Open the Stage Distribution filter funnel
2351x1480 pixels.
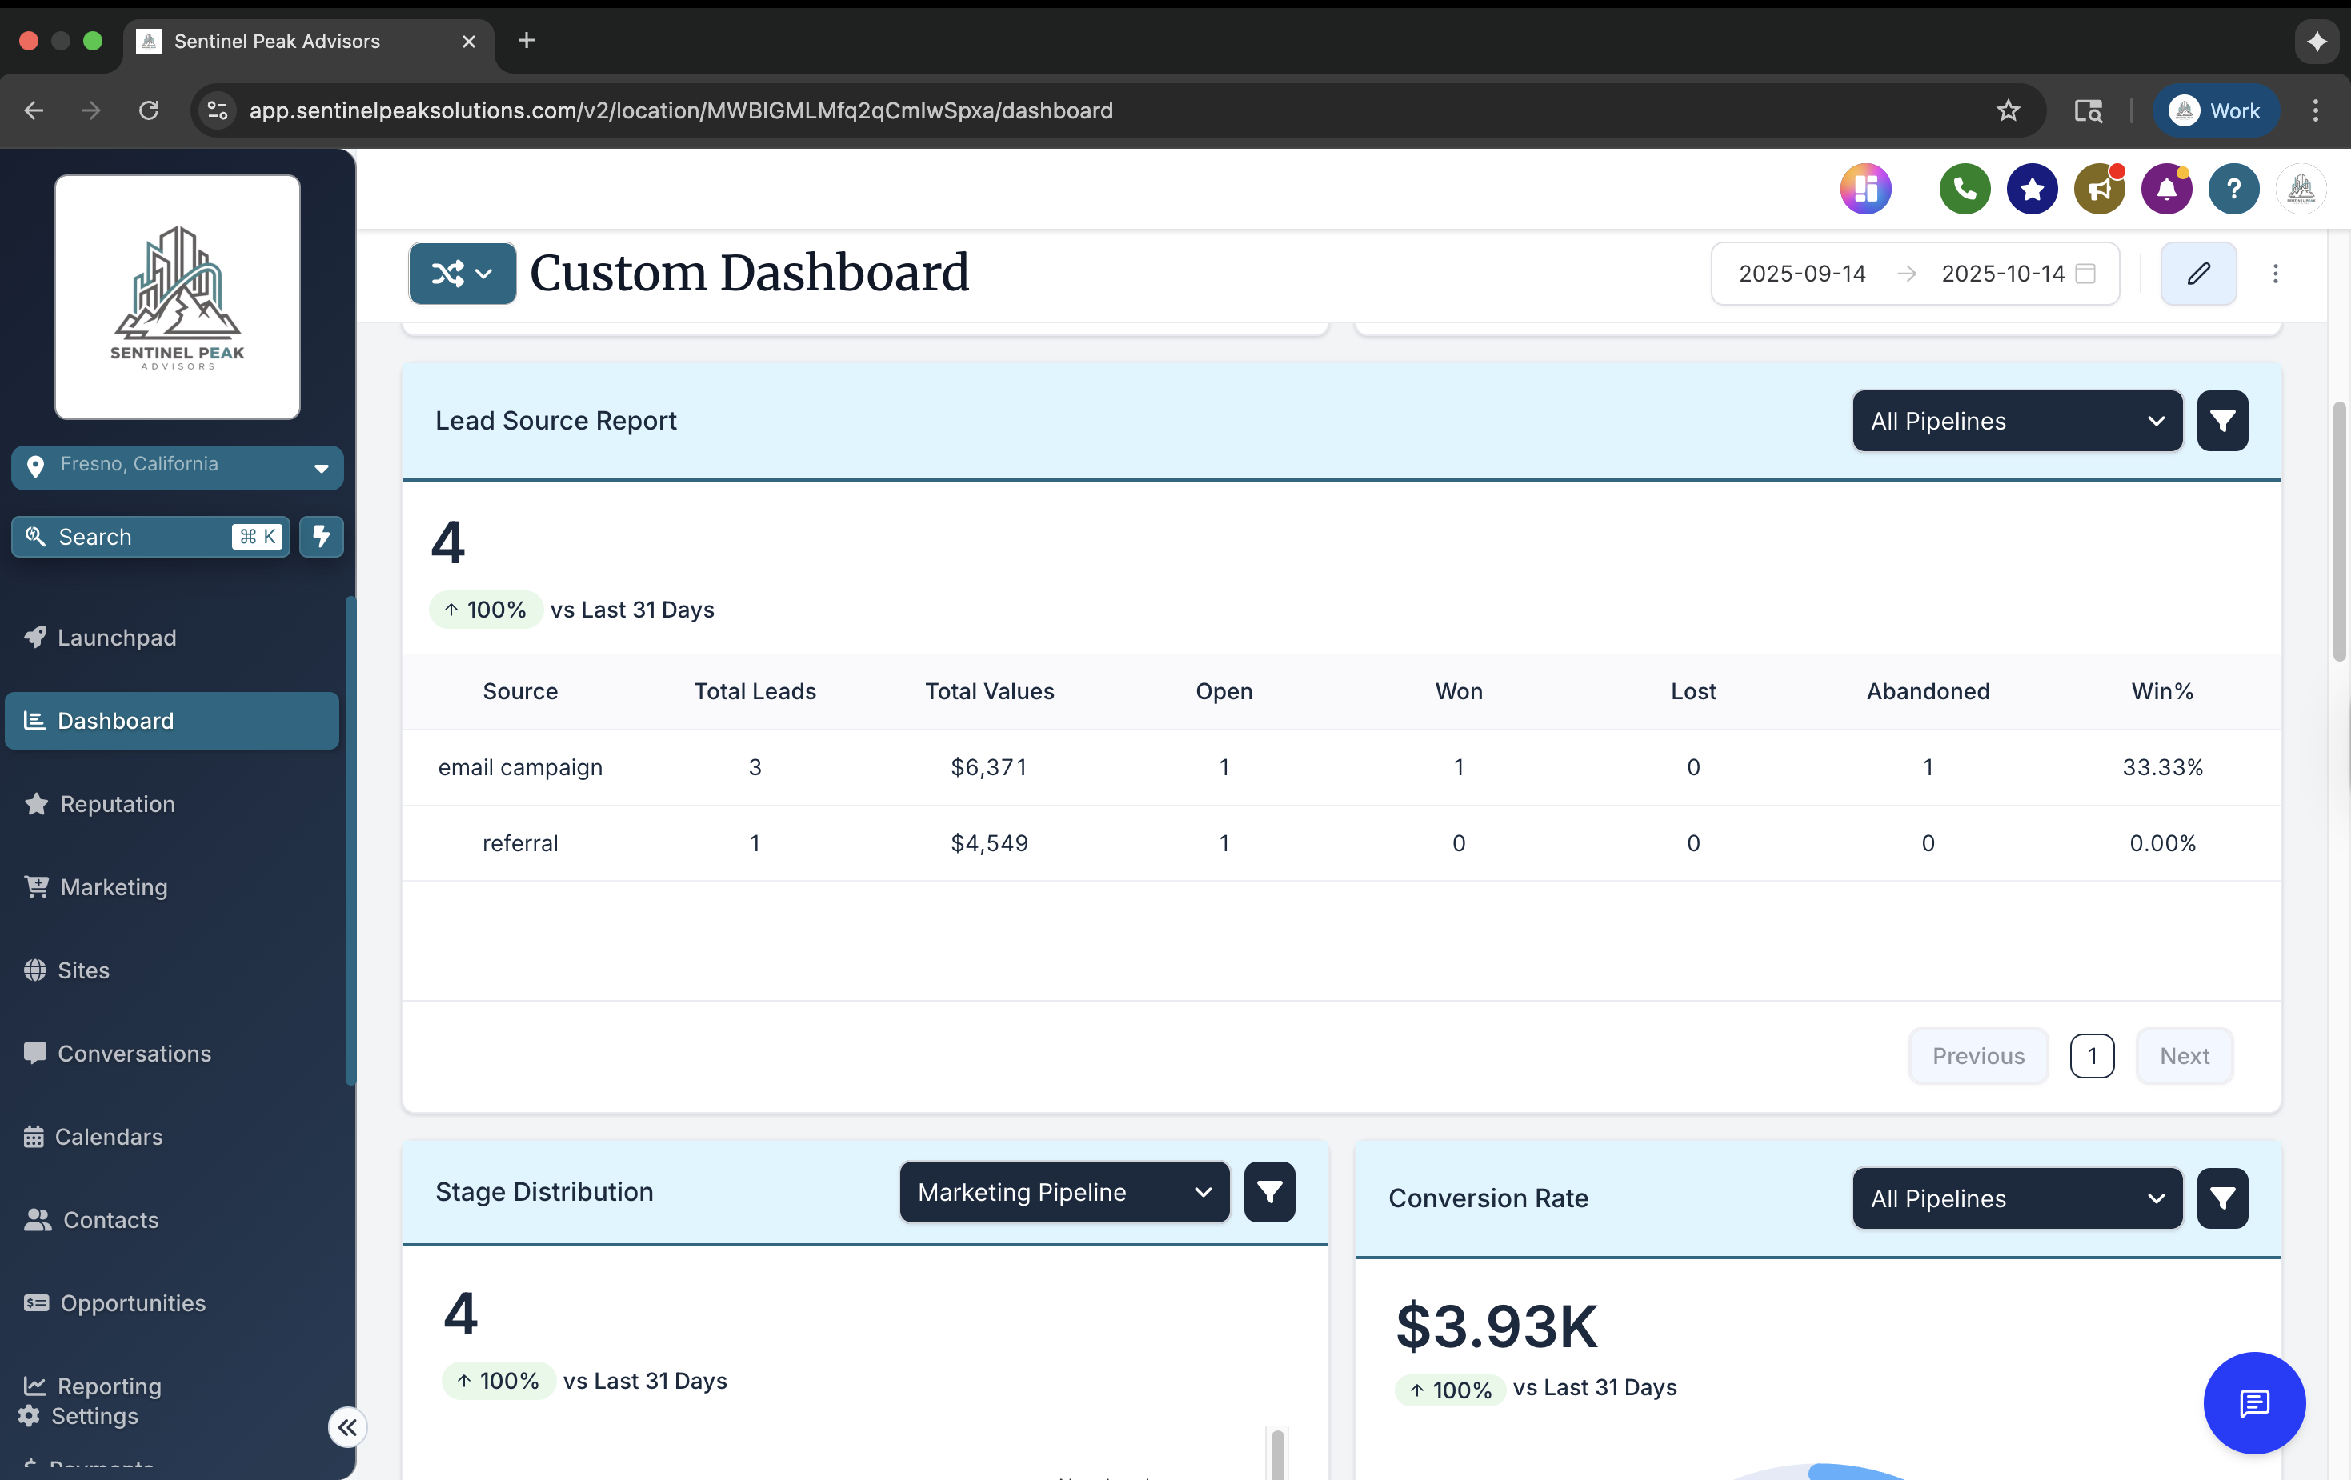click(x=1268, y=1192)
